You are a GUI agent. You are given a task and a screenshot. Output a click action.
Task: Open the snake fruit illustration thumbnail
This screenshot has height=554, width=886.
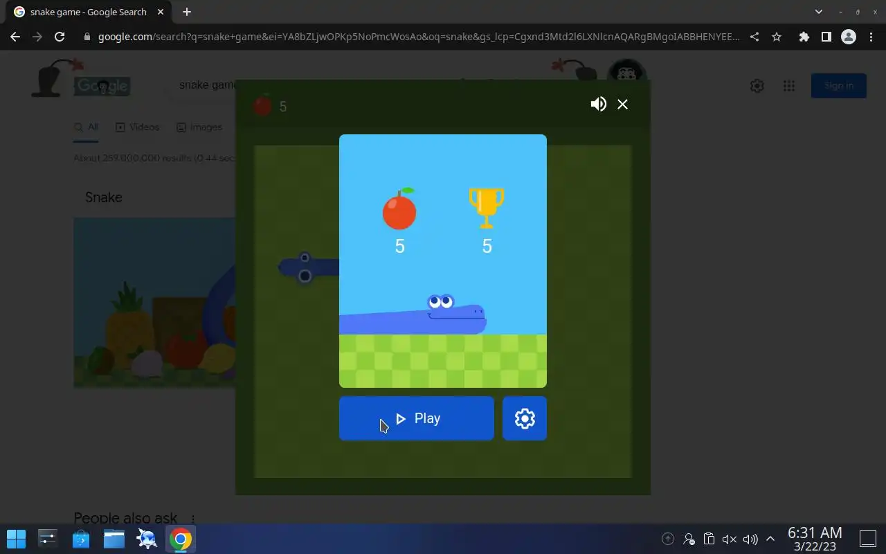pyautogui.click(x=154, y=303)
